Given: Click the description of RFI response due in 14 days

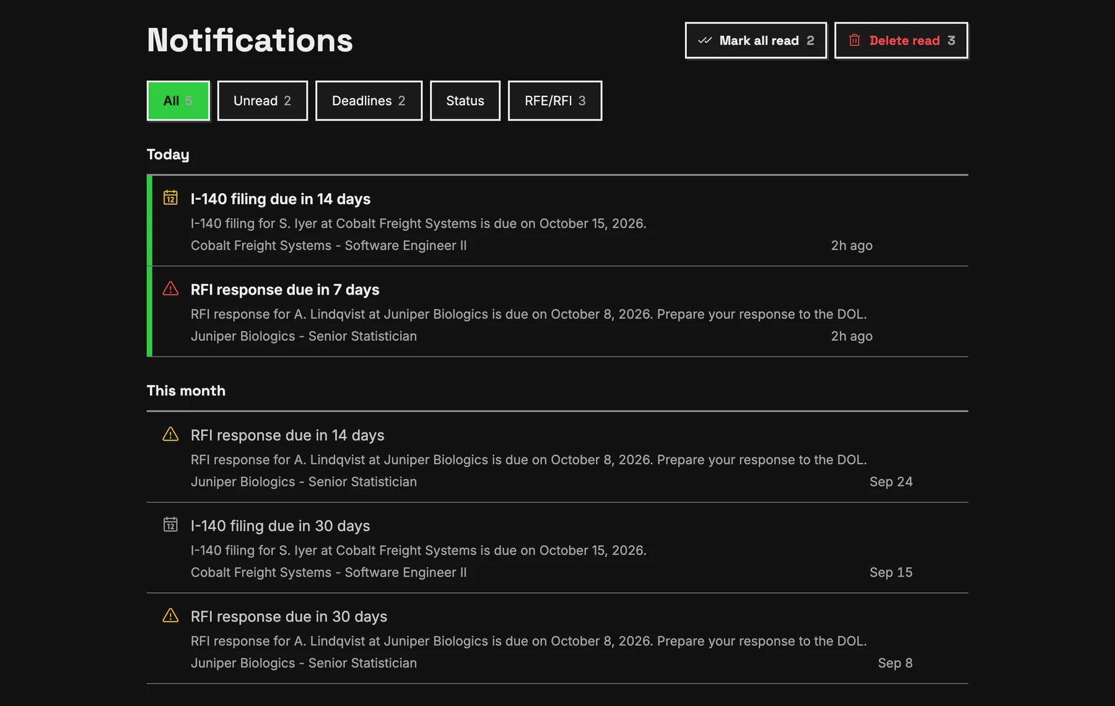Looking at the screenshot, I should coord(528,460).
